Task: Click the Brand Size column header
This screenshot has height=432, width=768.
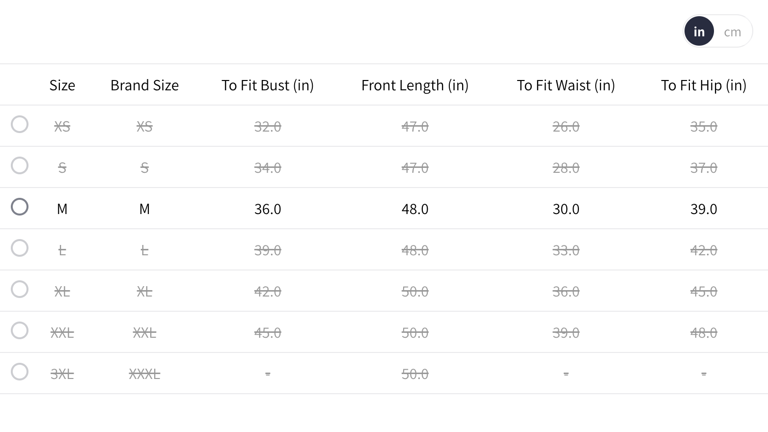Action: tap(144, 85)
